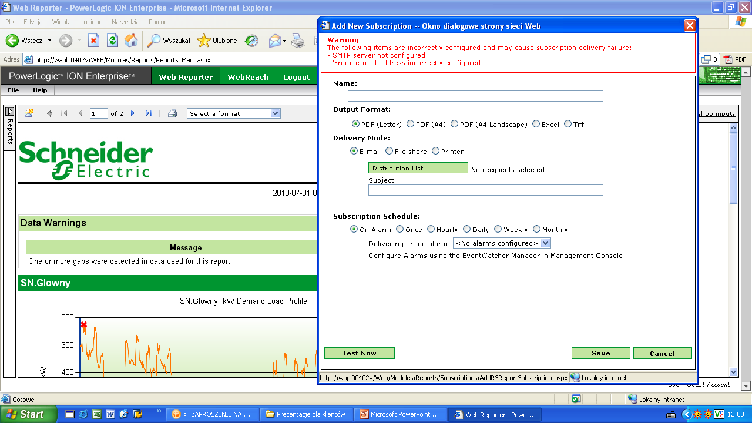Click into the subscription Name field

tap(475, 96)
